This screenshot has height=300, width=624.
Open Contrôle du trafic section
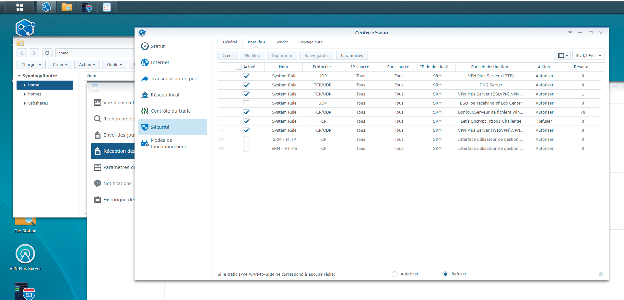tap(171, 111)
